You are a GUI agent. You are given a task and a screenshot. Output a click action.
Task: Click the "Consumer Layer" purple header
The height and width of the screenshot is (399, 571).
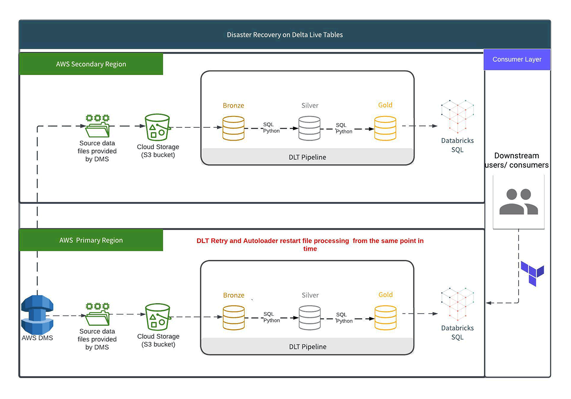tap(517, 59)
